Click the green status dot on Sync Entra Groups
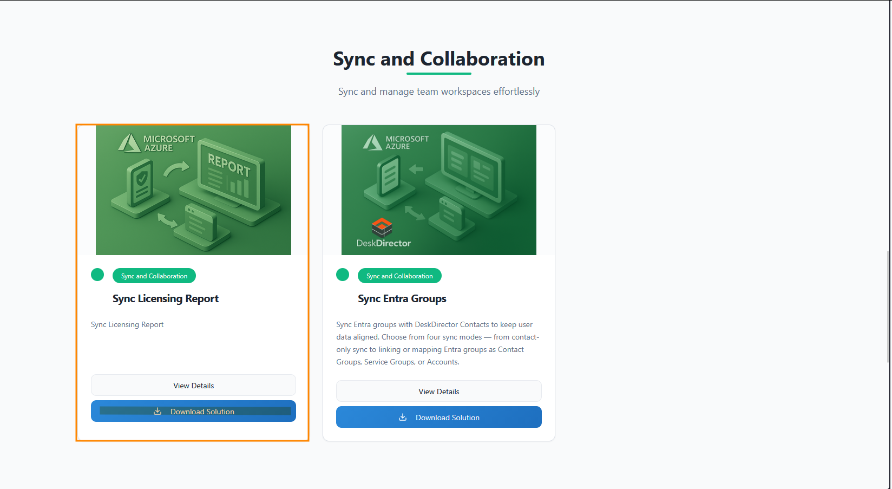This screenshot has width=892, height=489. (x=343, y=275)
